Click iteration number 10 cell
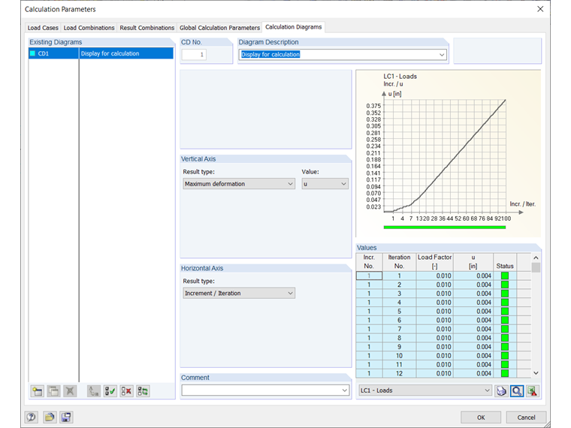Image resolution: width=571 pixels, height=428 pixels. [399, 356]
